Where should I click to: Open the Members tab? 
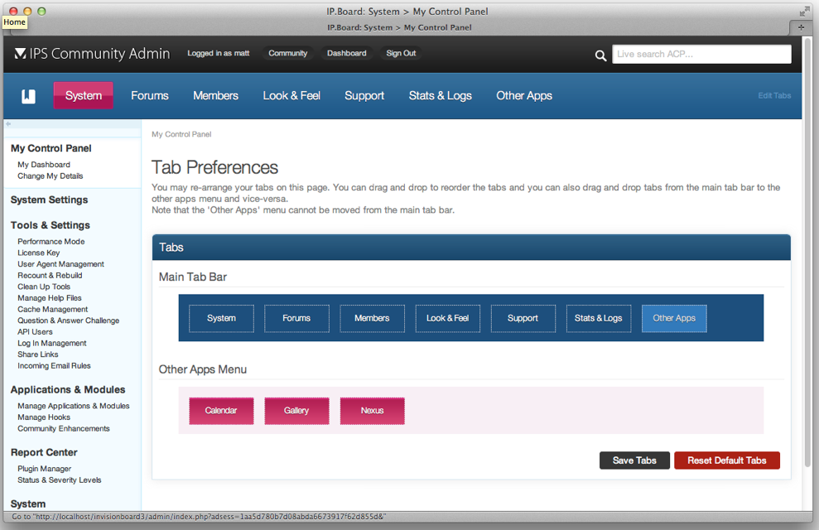tap(215, 95)
